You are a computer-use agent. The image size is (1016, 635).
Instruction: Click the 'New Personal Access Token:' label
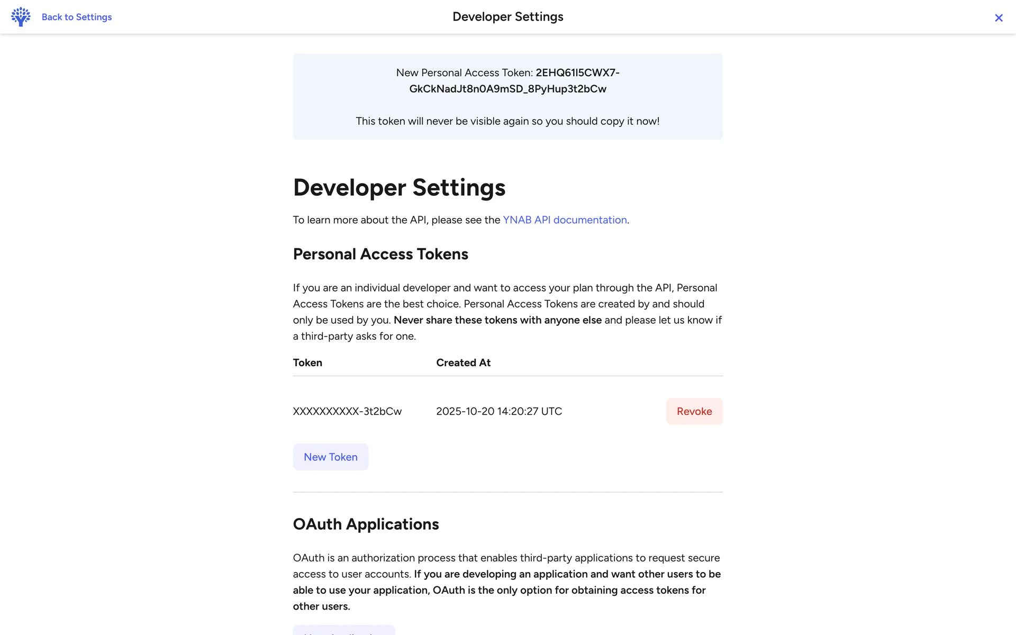click(464, 73)
